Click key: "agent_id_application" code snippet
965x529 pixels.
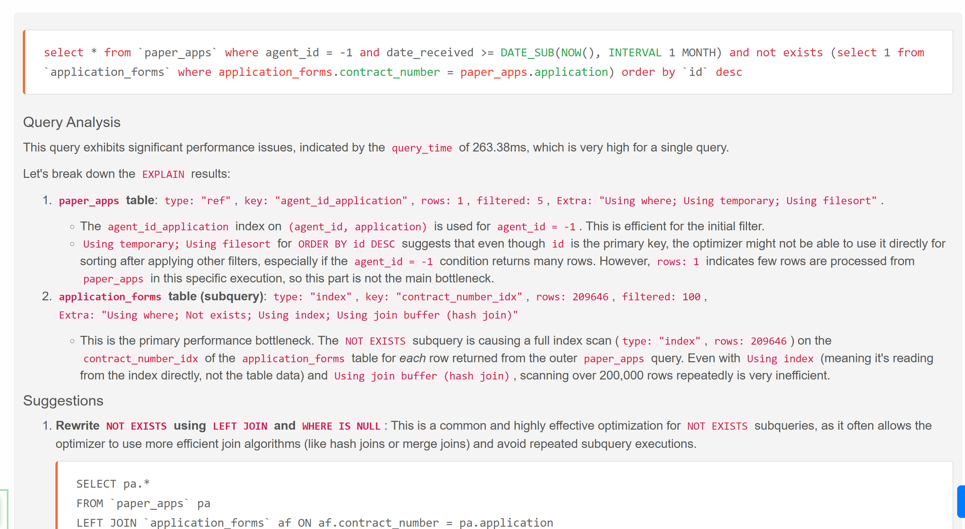[326, 201]
